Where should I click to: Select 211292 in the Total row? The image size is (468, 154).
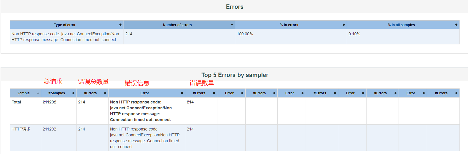point(49,102)
